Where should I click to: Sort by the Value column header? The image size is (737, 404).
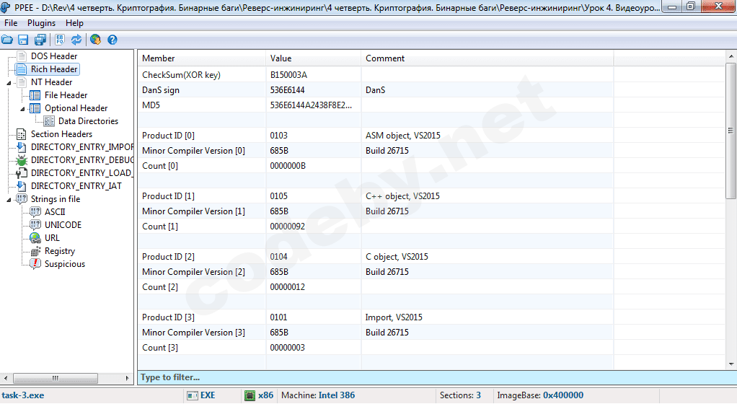pos(314,58)
